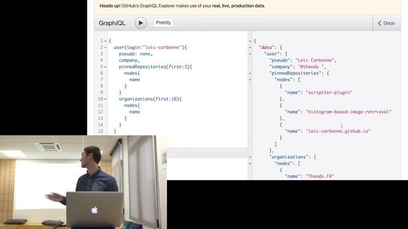
Task: Collapse the fold arrow at line 2
Action: click(105, 48)
